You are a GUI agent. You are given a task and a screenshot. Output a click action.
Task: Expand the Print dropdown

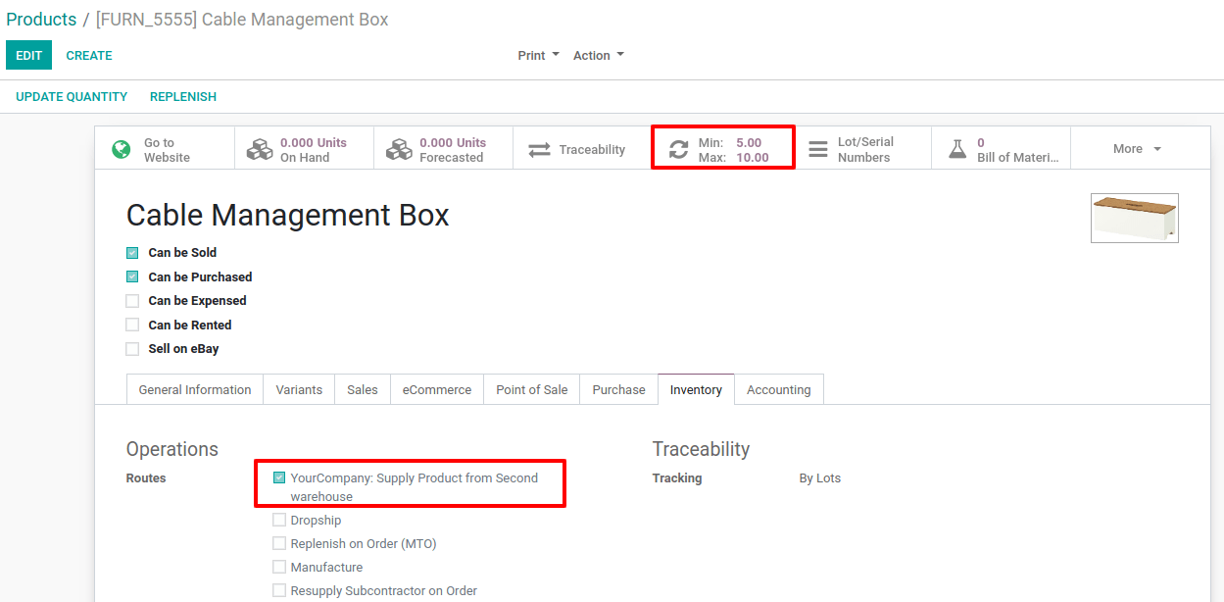click(538, 56)
